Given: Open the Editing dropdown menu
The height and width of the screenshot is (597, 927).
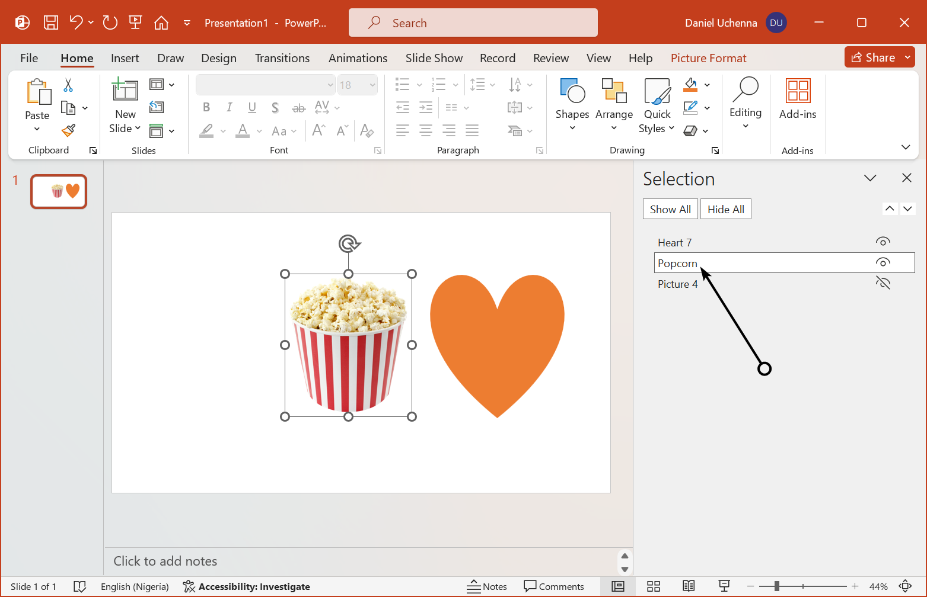Looking at the screenshot, I should 745,103.
